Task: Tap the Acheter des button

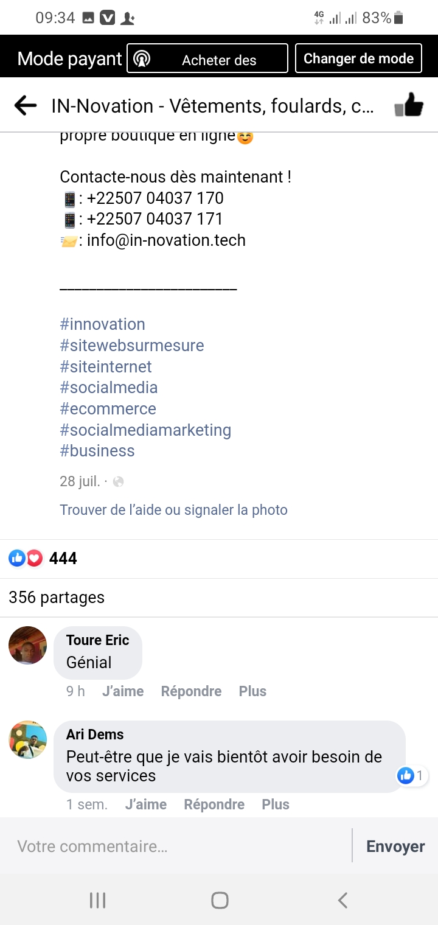Action: 219,60
